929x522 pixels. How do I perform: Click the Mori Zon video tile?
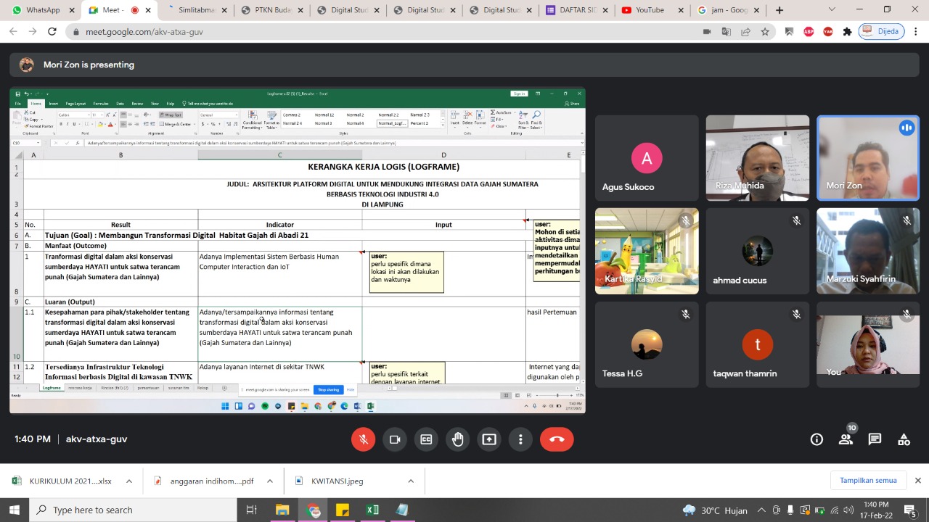[x=868, y=157]
